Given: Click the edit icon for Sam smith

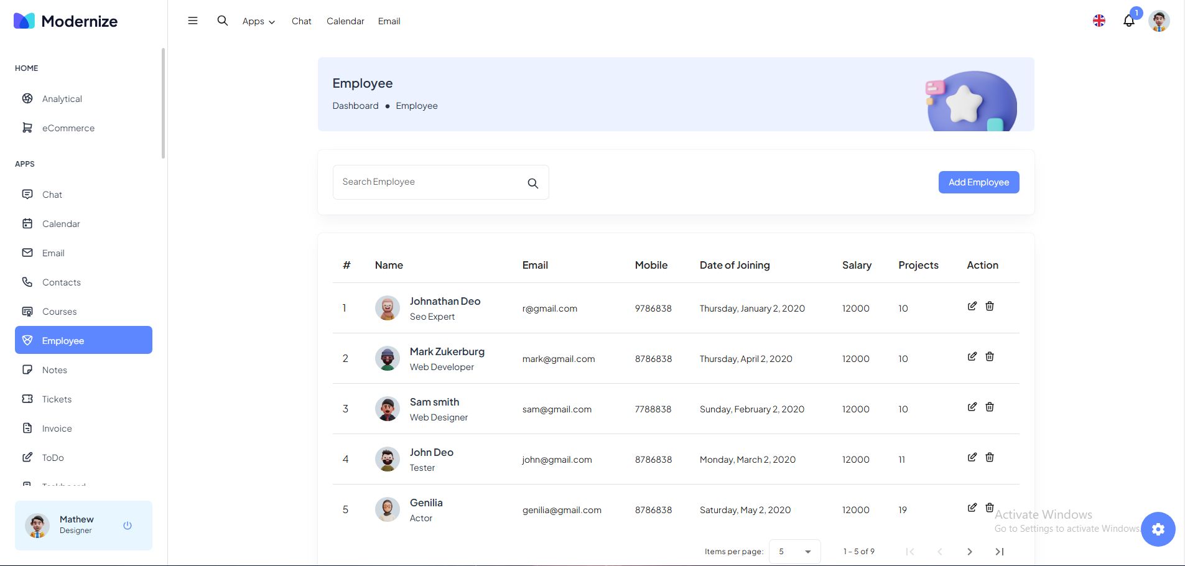Looking at the screenshot, I should pos(972,407).
